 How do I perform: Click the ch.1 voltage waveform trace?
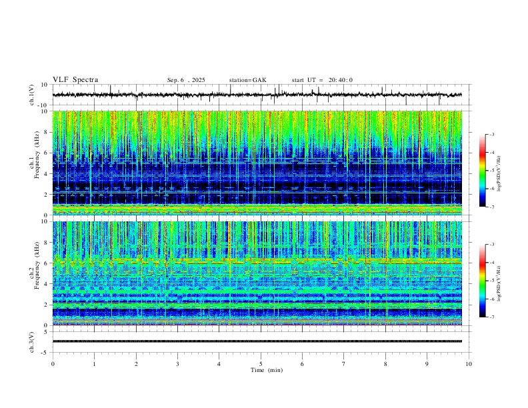point(257,95)
